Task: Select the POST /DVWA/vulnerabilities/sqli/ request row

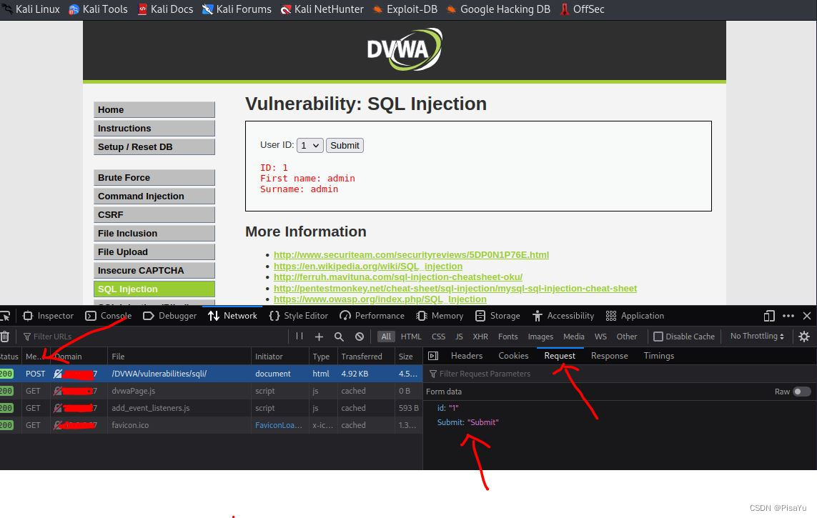Action: (x=211, y=374)
